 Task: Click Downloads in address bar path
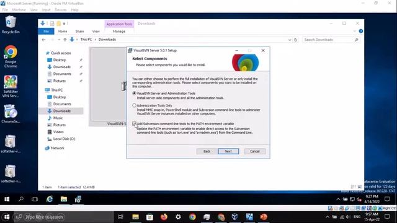tap(107, 40)
